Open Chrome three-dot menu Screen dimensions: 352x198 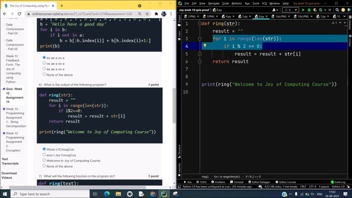point(171,14)
